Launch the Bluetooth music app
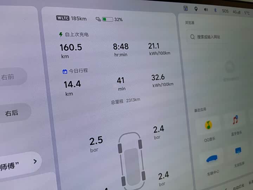The image size is (253, 190). pos(236,120)
